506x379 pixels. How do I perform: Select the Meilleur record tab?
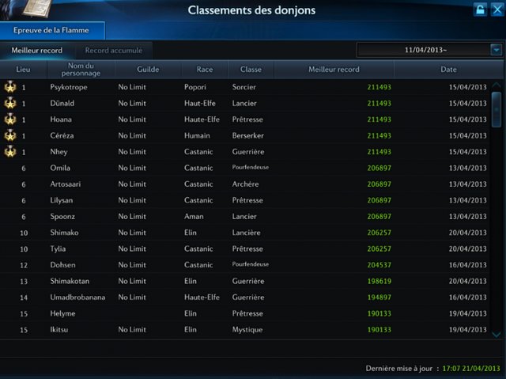click(x=36, y=50)
